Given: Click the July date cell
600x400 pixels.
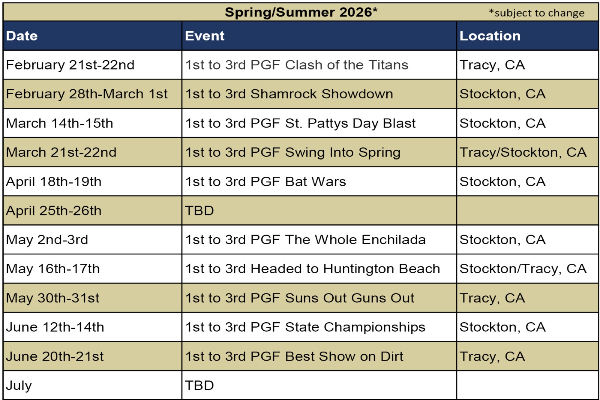Looking at the screenshot, I should pos(19,385).
